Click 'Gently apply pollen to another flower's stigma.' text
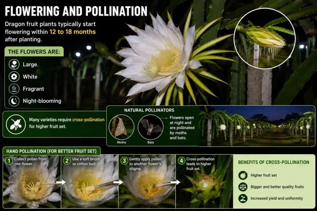Screen dimensions: 317x211 (145, 164)
